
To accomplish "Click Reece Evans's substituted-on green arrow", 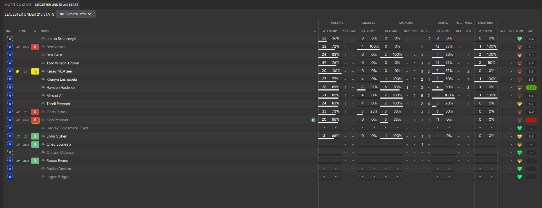I will [x=35, y=161].
